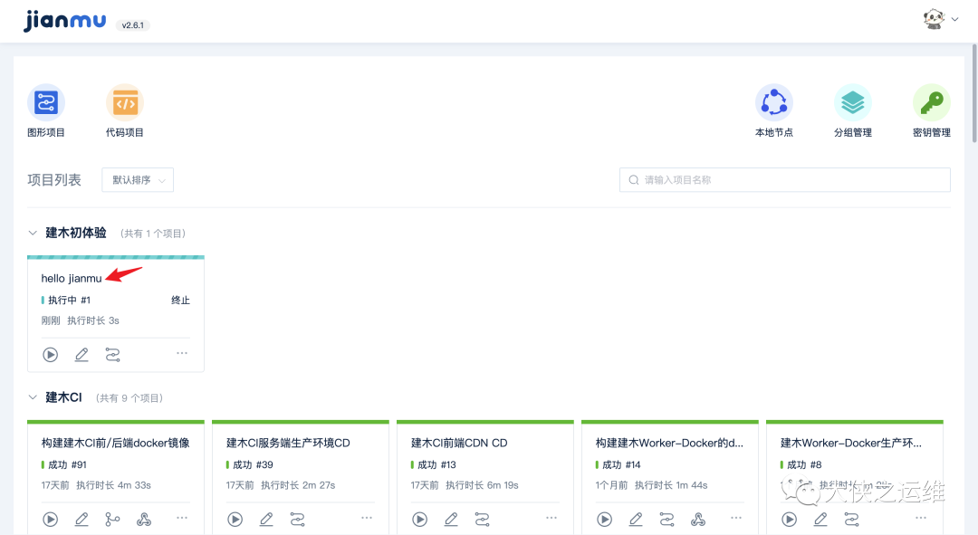
Task: View workflow of 构建建木Worker-Docker的d...
Action: coord(666,520)
